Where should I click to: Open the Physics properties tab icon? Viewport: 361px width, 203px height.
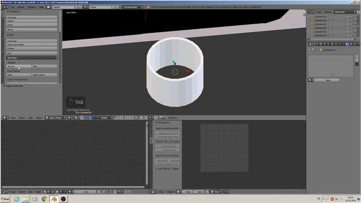pos(359,44)
